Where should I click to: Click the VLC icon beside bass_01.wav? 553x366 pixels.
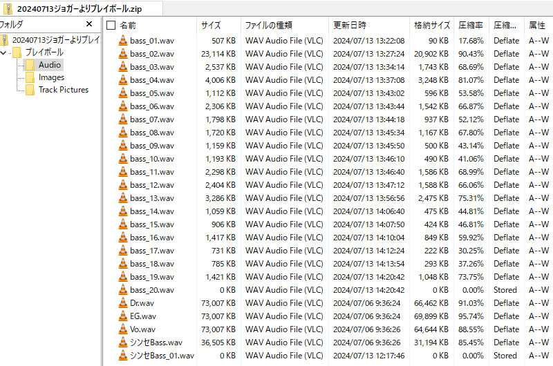123,41
